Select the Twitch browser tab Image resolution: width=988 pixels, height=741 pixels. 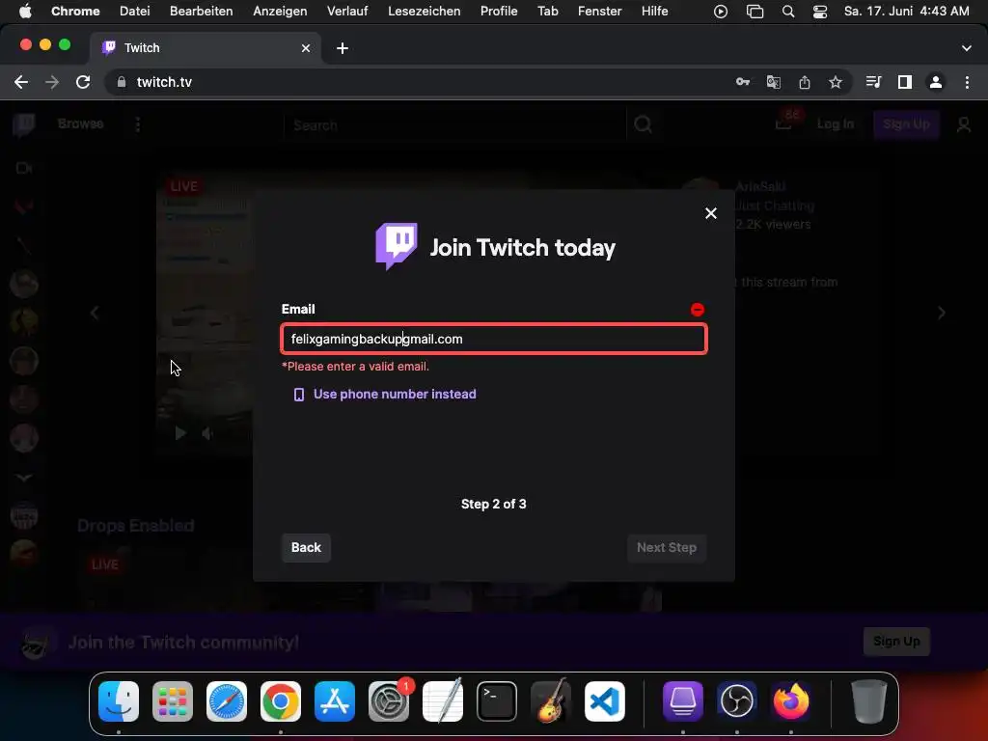point(206,48)
